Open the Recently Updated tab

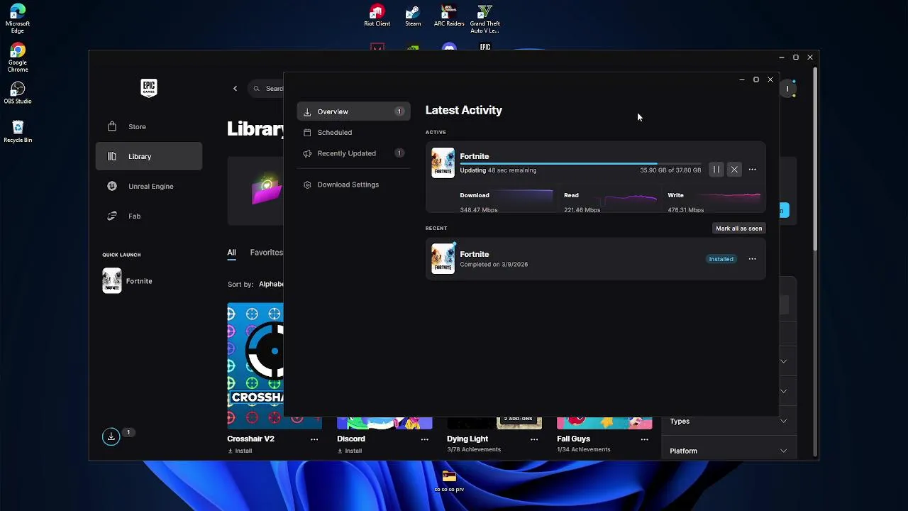353,153
